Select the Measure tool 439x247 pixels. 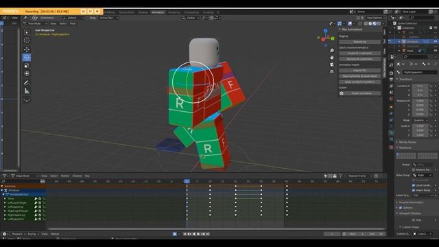27,91
